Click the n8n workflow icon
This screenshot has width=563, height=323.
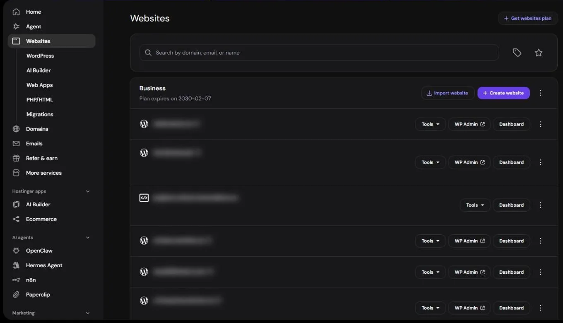coord(16,280)
